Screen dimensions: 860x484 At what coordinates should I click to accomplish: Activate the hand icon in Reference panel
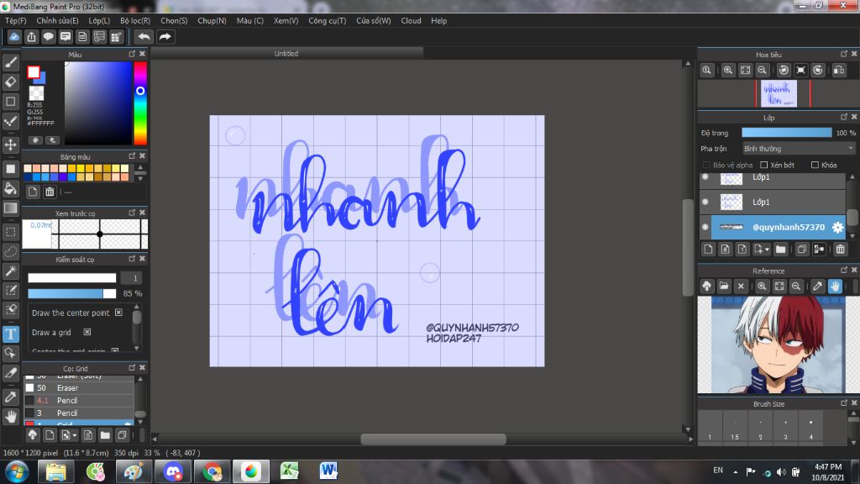click(x=835, y=286)
